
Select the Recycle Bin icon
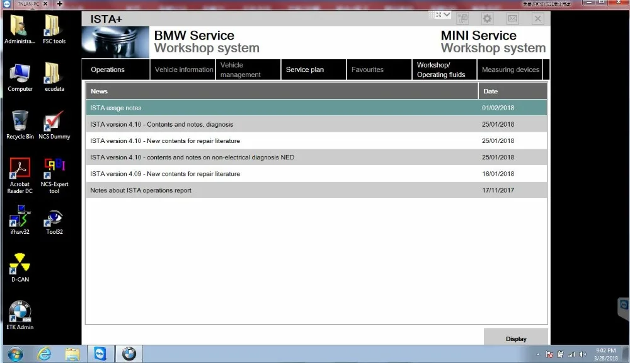coord(20,125)
